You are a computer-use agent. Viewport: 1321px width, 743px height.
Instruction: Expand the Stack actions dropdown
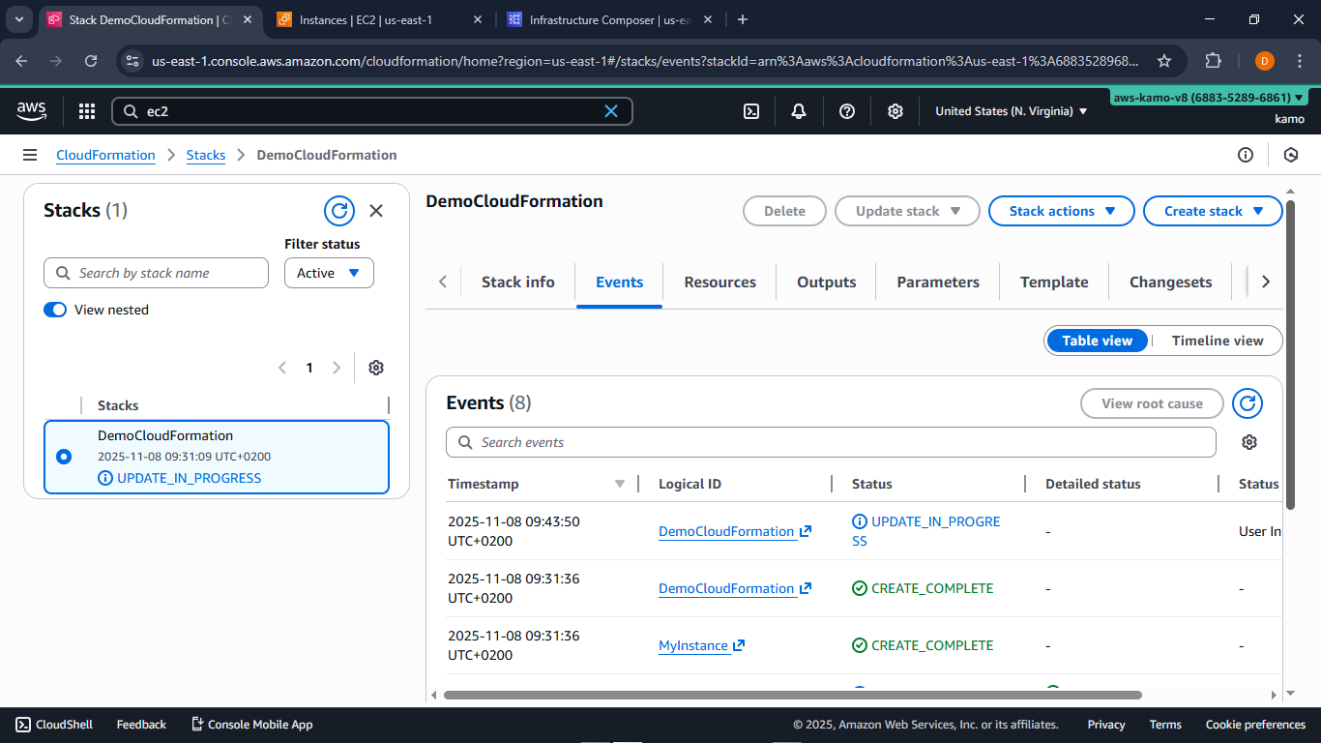click(x=1061, y=211)
